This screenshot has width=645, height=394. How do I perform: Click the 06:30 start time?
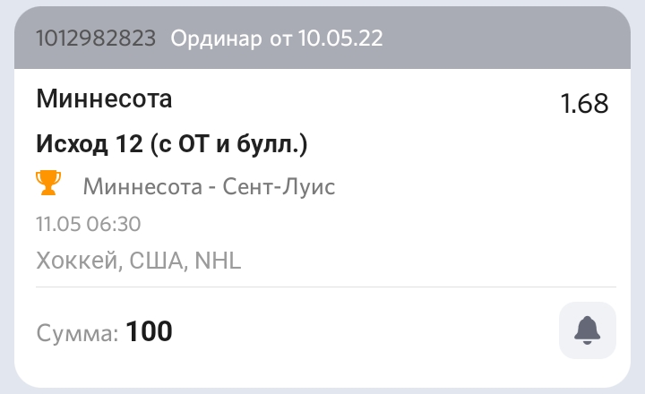(x=113, y=224)
